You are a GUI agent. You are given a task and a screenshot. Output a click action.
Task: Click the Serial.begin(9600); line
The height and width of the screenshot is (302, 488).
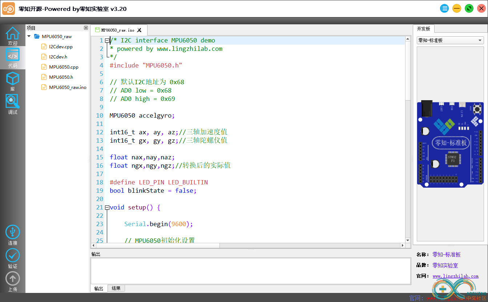tap(158, 224)
